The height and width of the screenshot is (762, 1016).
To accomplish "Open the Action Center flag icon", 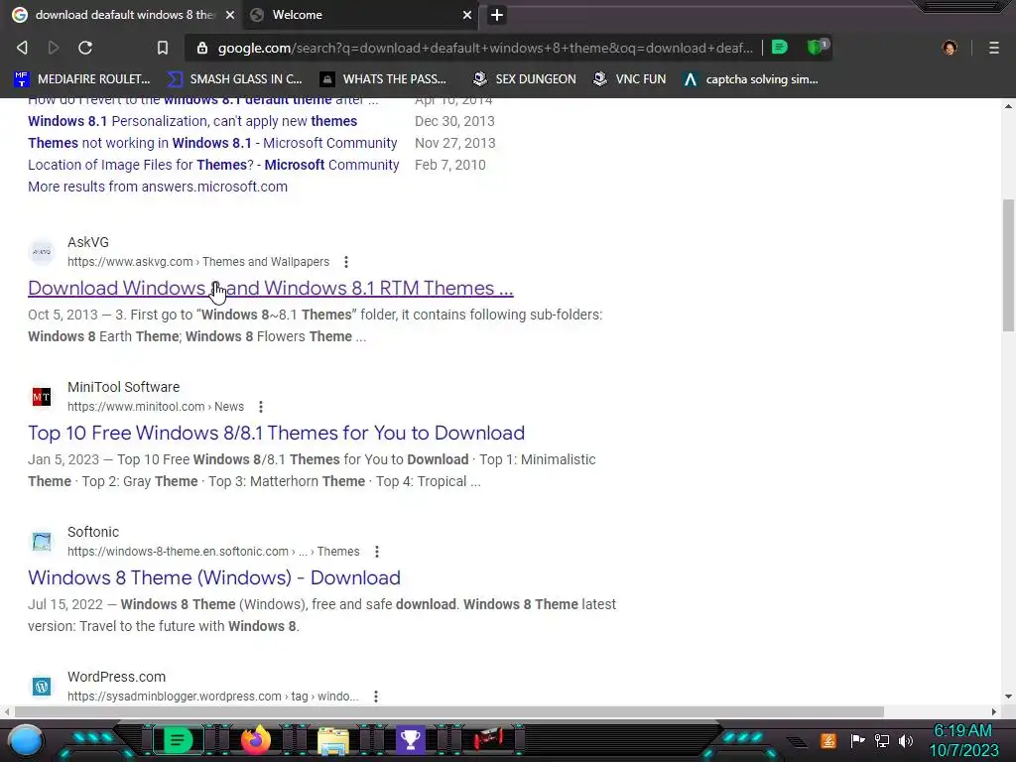I will [x=857, y=740].
